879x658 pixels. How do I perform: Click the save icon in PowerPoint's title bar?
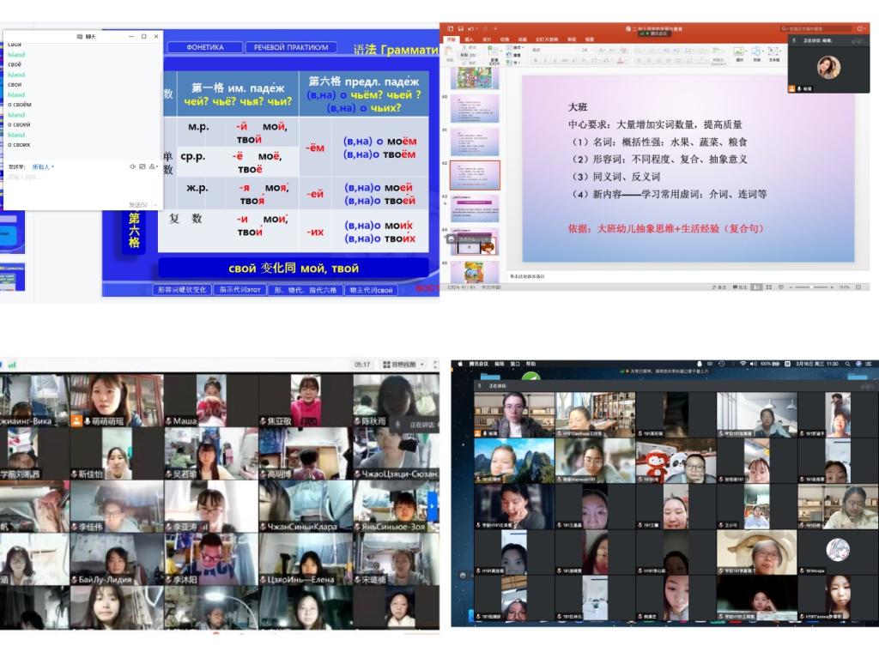460,28
